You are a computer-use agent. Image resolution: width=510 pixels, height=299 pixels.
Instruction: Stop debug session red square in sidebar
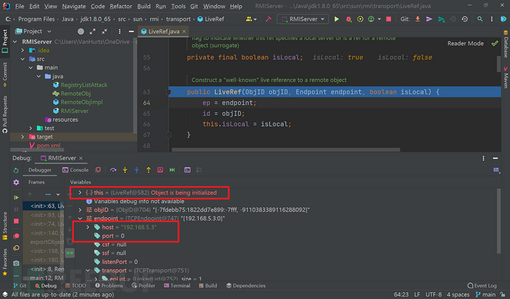coord(16,221)
